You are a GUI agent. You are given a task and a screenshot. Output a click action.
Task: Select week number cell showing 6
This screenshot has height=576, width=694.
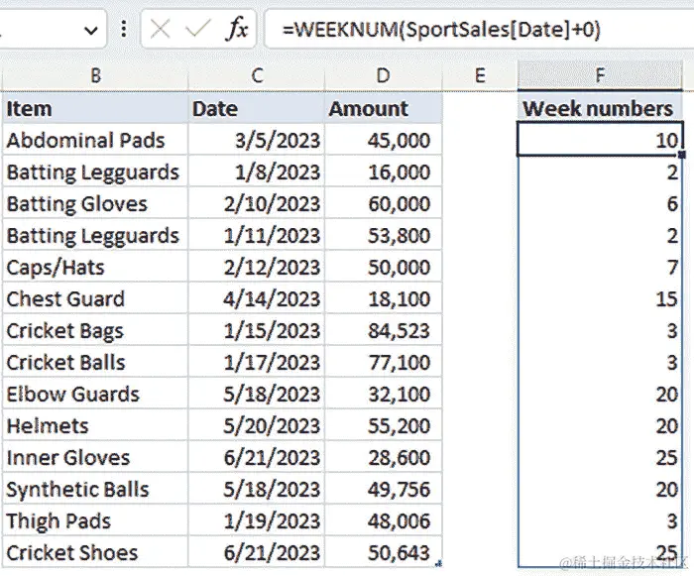[600, 203]
